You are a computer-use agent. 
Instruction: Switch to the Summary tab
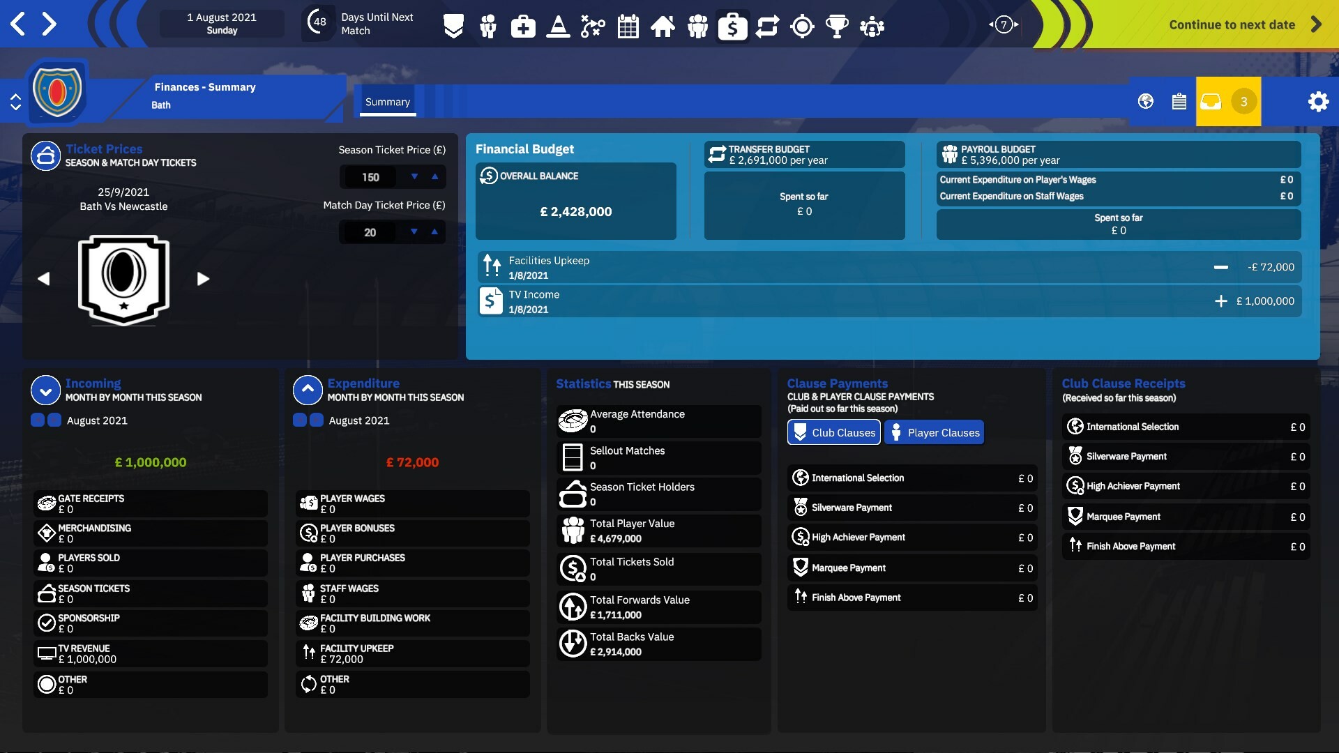click(x=388, y=101)
